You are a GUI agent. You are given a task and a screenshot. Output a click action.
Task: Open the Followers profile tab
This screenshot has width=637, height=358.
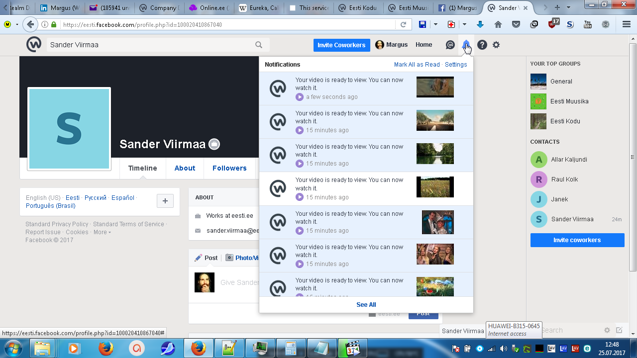[229, 168]
